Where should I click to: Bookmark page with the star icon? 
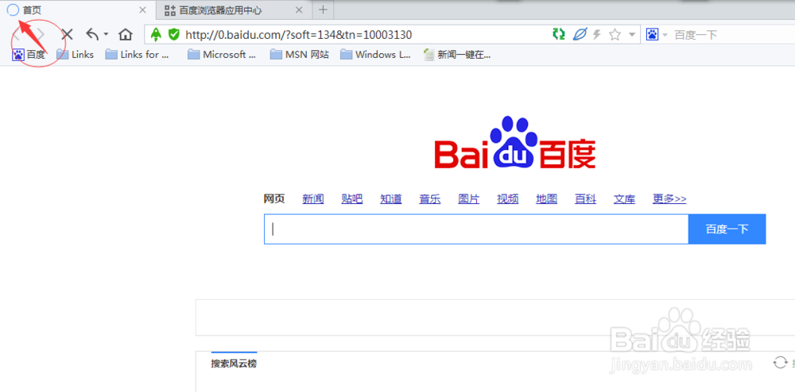click(615, 34)
